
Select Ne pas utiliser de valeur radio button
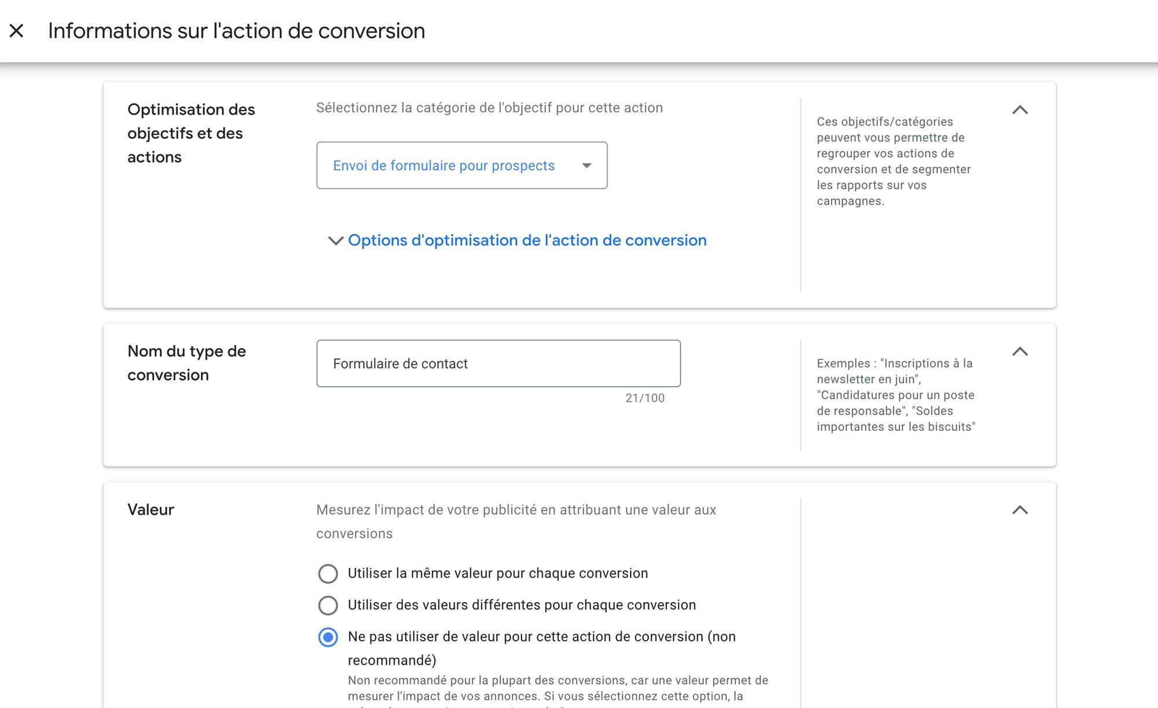[x=328, y=637]
